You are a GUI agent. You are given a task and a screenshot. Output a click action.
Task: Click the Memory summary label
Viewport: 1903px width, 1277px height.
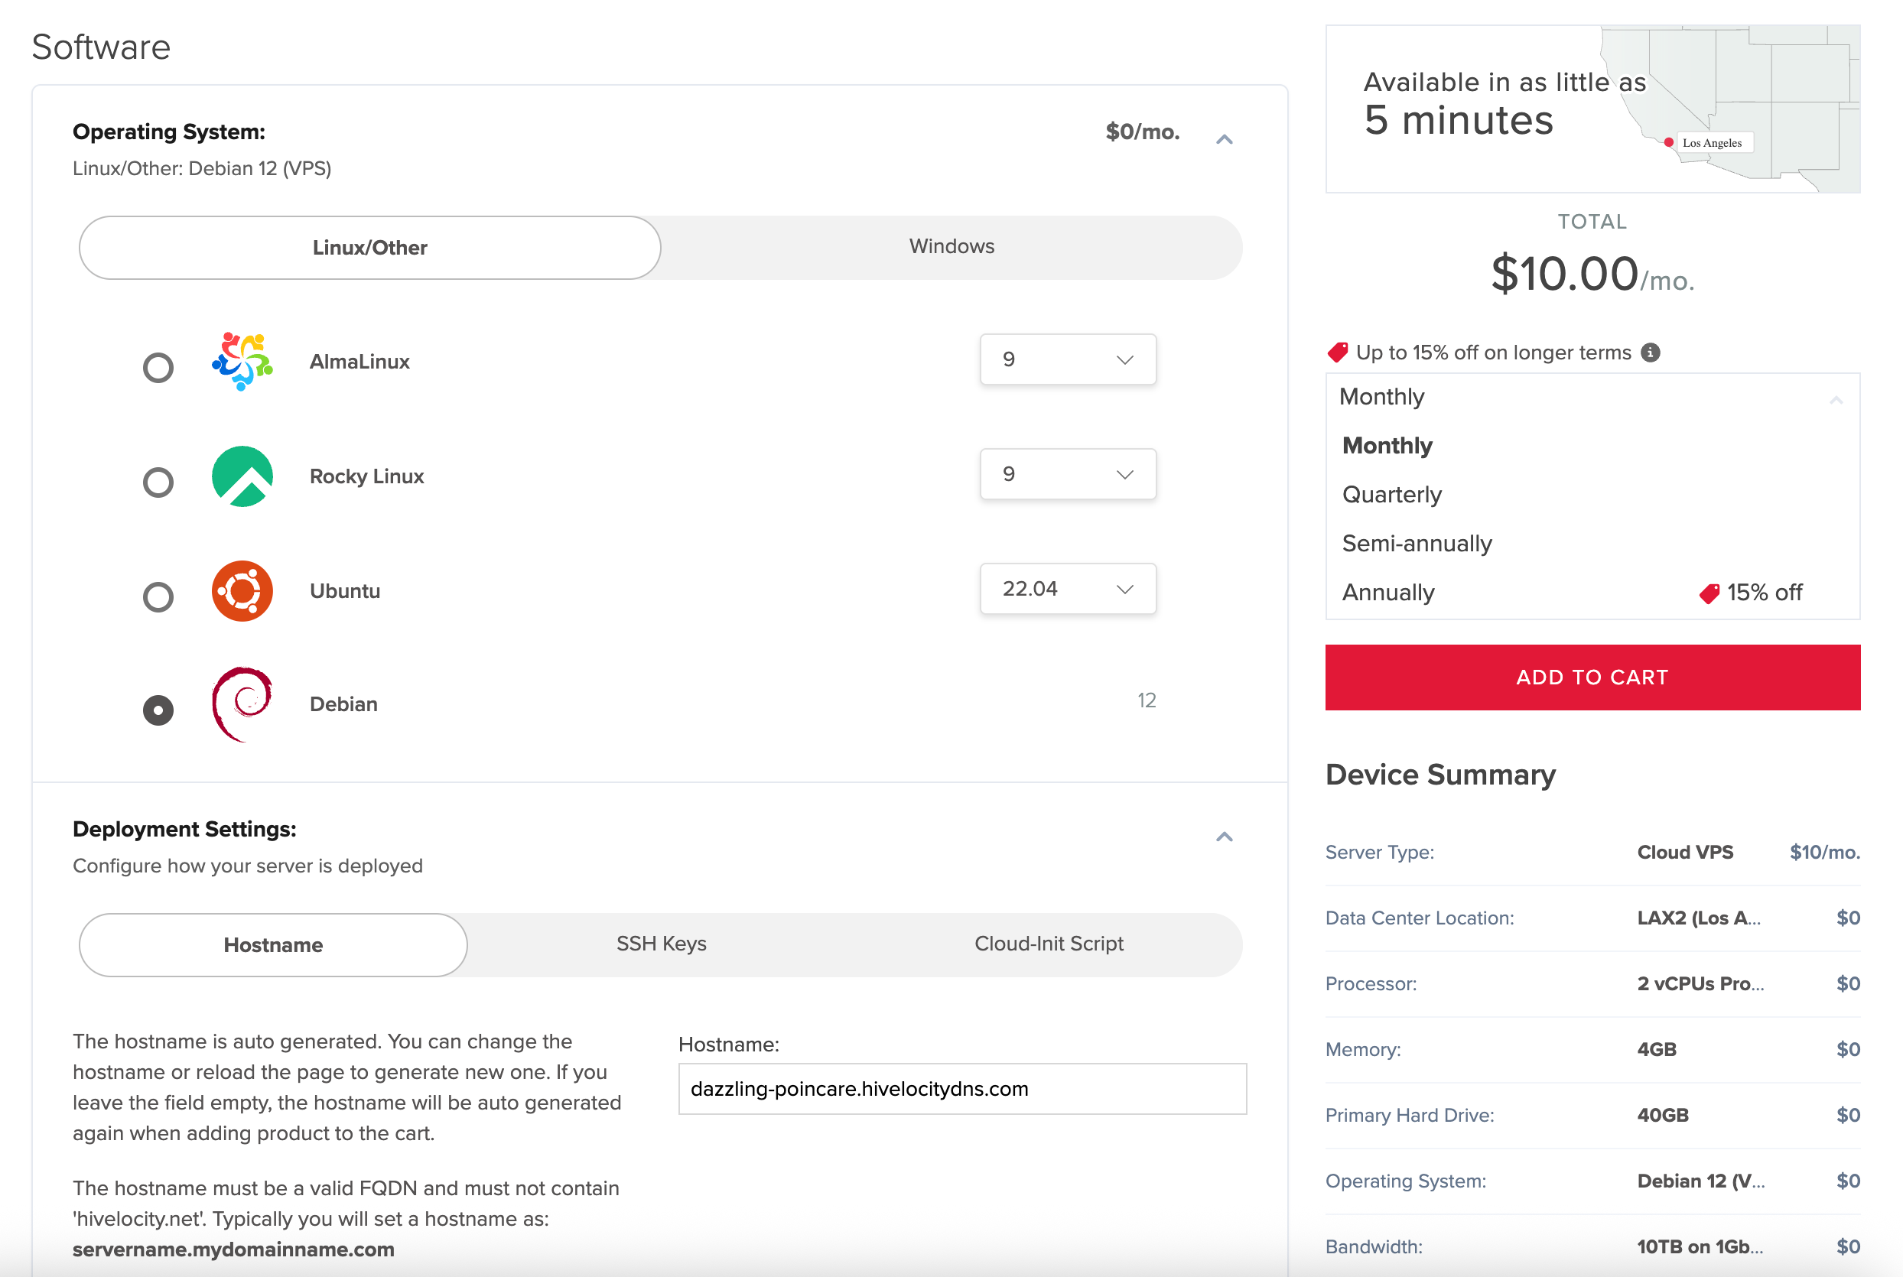pyautogui.click(x=1363, y=1051)
